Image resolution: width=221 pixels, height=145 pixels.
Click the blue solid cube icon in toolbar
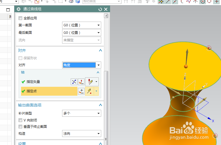(78, 2)
